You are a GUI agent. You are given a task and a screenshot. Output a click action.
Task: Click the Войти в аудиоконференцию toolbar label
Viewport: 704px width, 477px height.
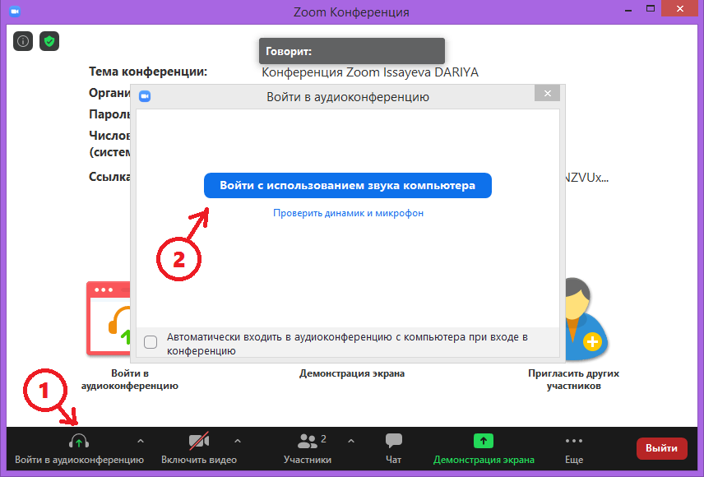[x=80, y=460]
